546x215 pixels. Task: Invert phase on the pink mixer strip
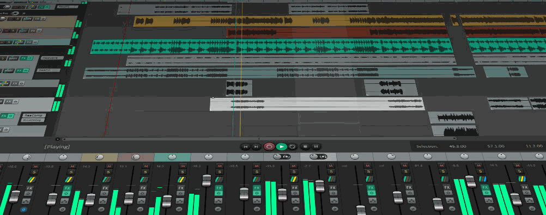tap(141, 210)
